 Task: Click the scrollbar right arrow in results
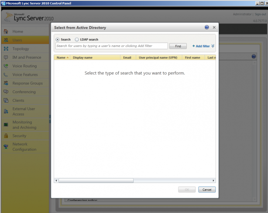pyautogui.click(x=213, y=180)
